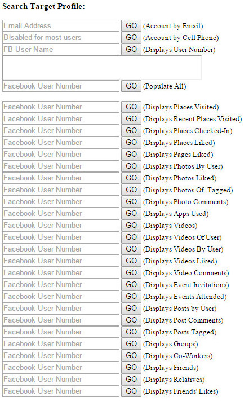Click GO for Displays Places Checked-In
Viewport: 249px width, 401px height.
(131, 131)
